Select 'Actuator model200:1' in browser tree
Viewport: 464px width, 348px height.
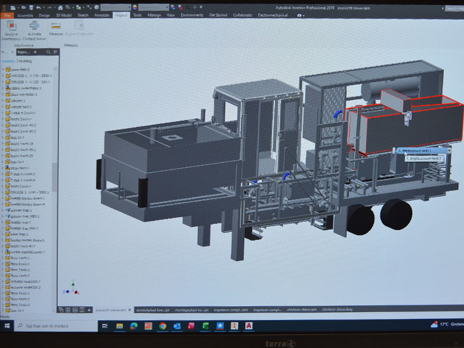point(23,281)
